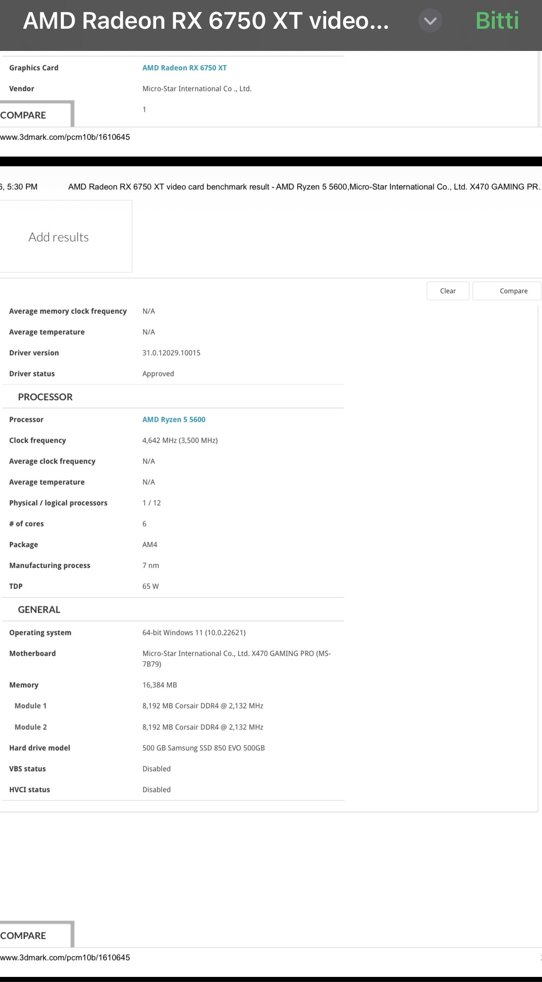Select the GENERAL section heading

39,610
